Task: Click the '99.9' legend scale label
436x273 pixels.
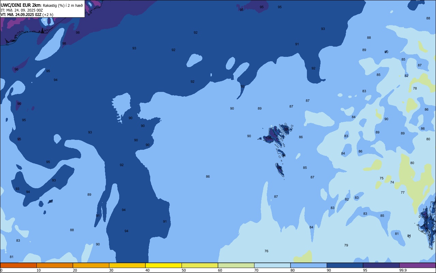Action: pyautogui.click(x=403, y=270)
